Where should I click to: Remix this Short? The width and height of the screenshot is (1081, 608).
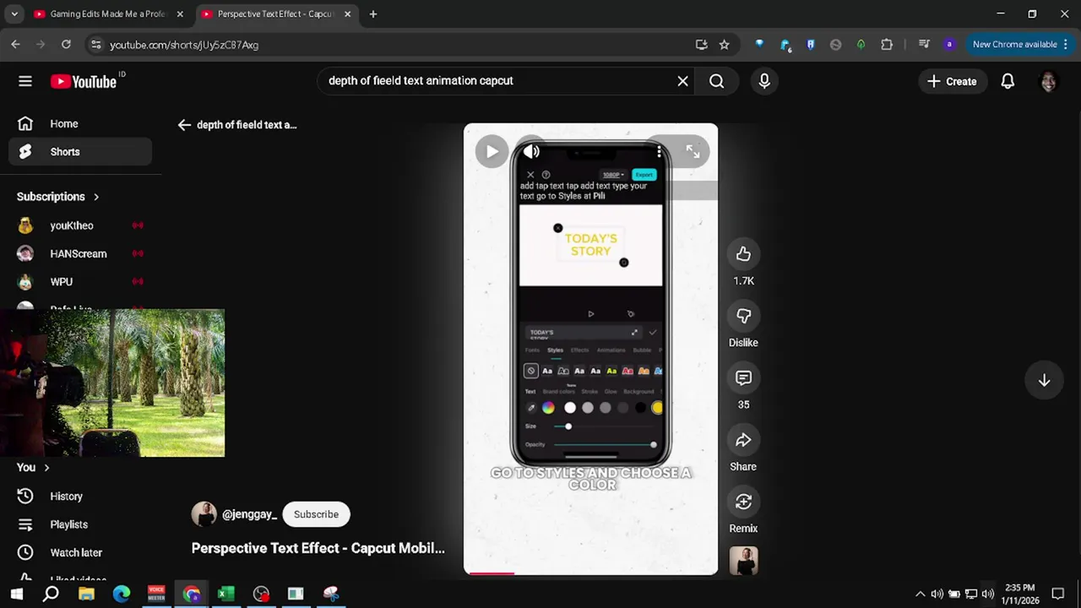[x=743, y=502]
